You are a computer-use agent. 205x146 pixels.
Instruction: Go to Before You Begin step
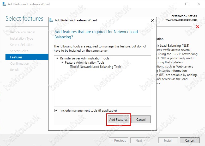click(23, 32)
